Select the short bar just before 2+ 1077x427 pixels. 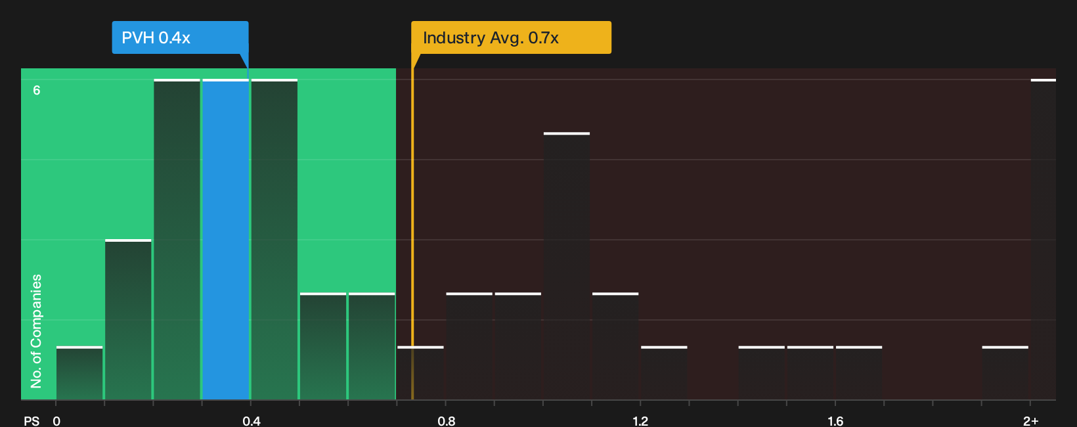click(1005, 373)
